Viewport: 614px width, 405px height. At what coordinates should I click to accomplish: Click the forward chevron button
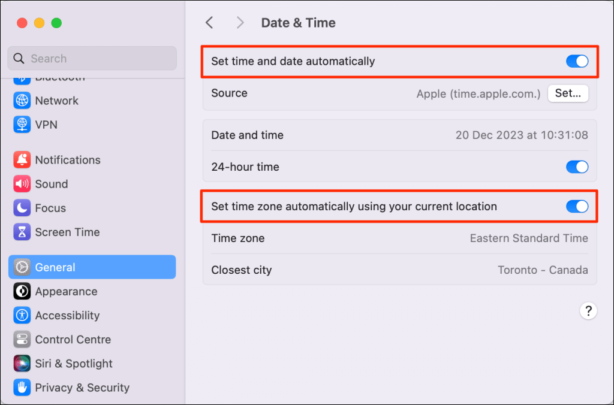(240, 23)
